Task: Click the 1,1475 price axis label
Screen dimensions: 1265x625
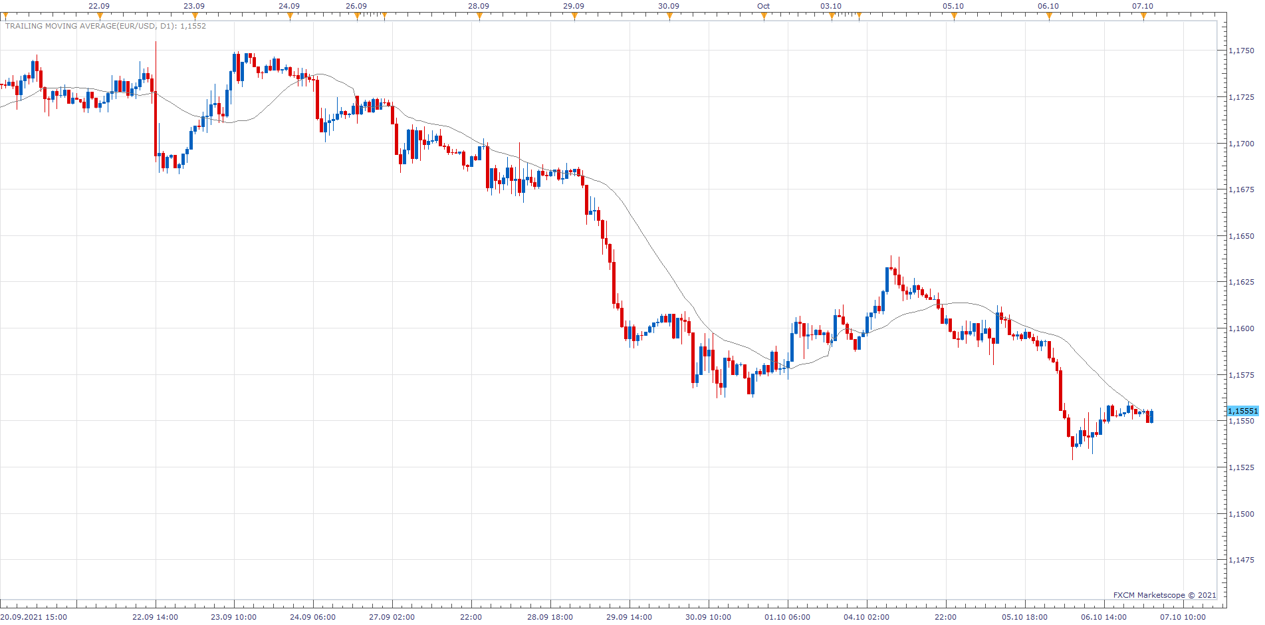Action: 1241,560
